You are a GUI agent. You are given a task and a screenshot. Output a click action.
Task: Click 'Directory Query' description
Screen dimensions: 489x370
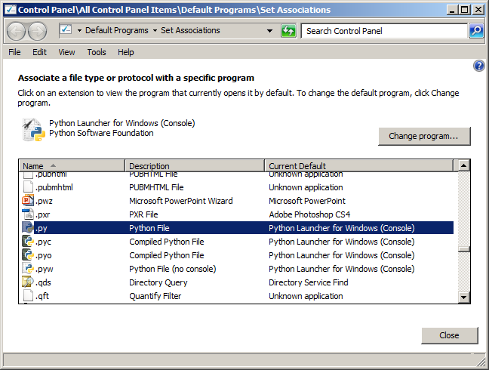click(158, 282)
